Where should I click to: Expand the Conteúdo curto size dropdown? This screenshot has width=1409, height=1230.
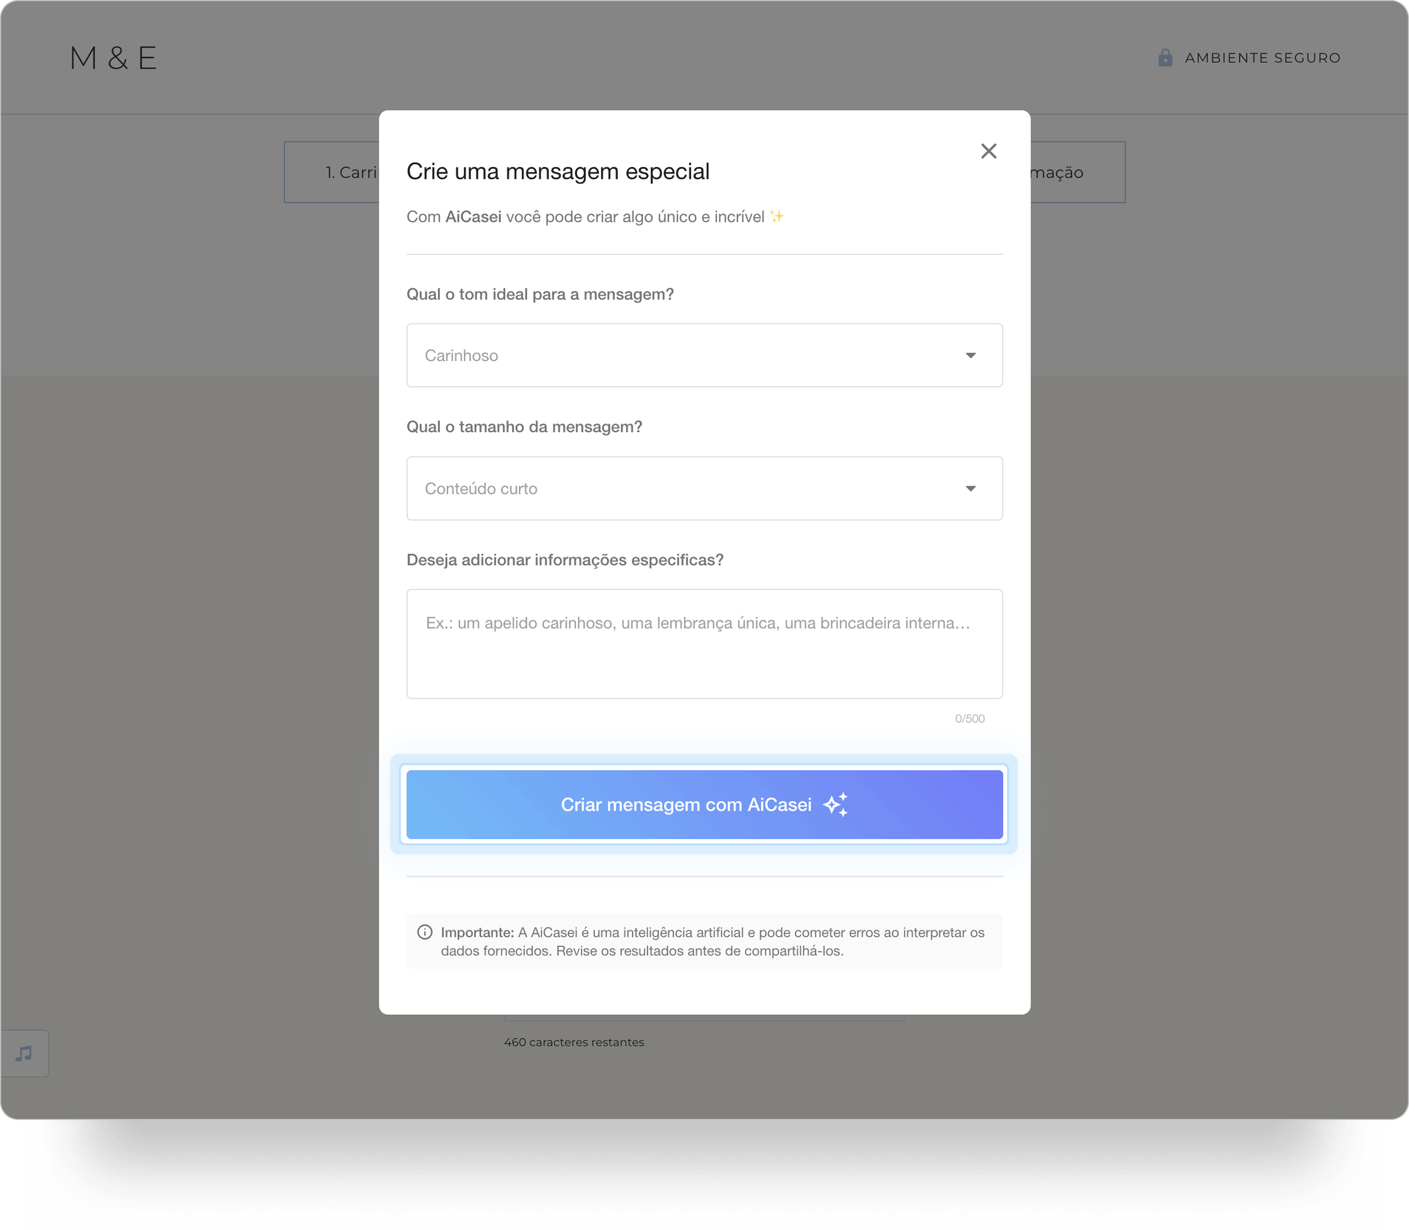(704, 488)
